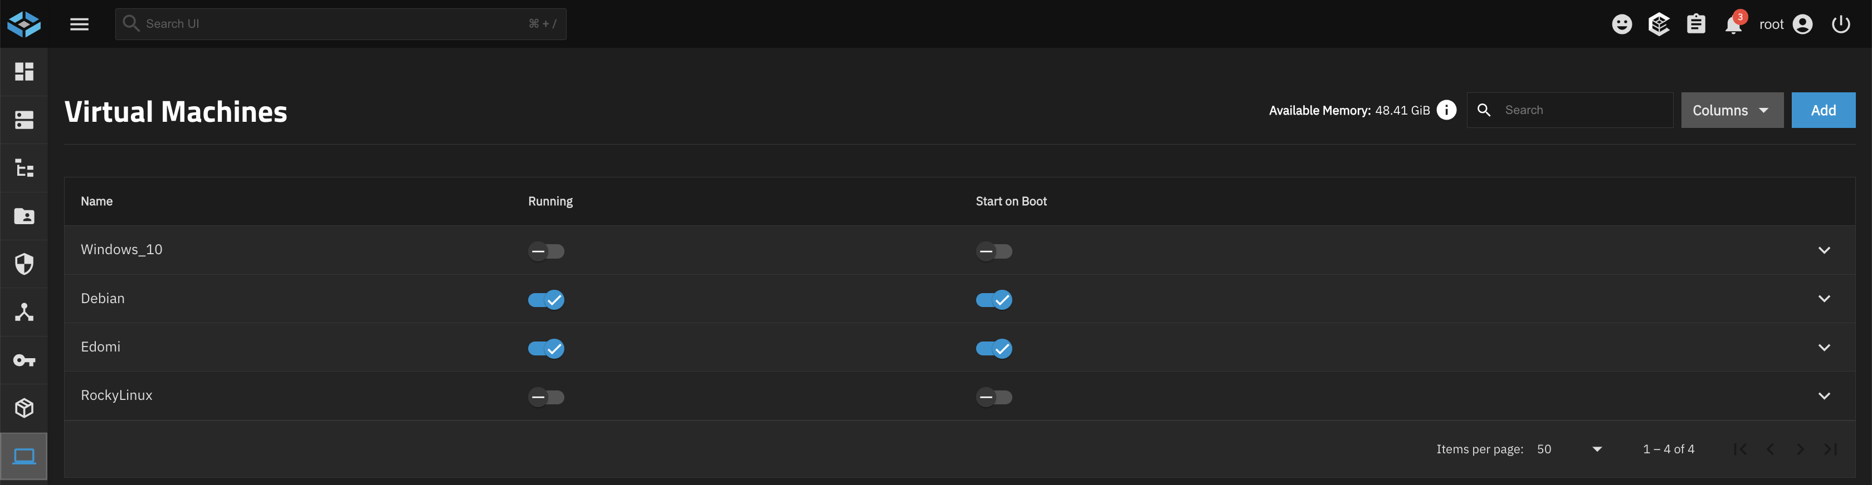Image resolution: width=1872 pixels, height=485 pixels.
Task: Click the Data Protection shield icon
Action: click(24, 264)
